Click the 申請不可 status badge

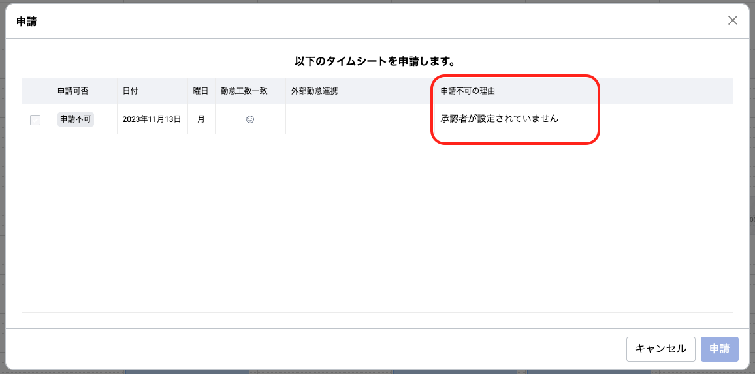[76, 119]
